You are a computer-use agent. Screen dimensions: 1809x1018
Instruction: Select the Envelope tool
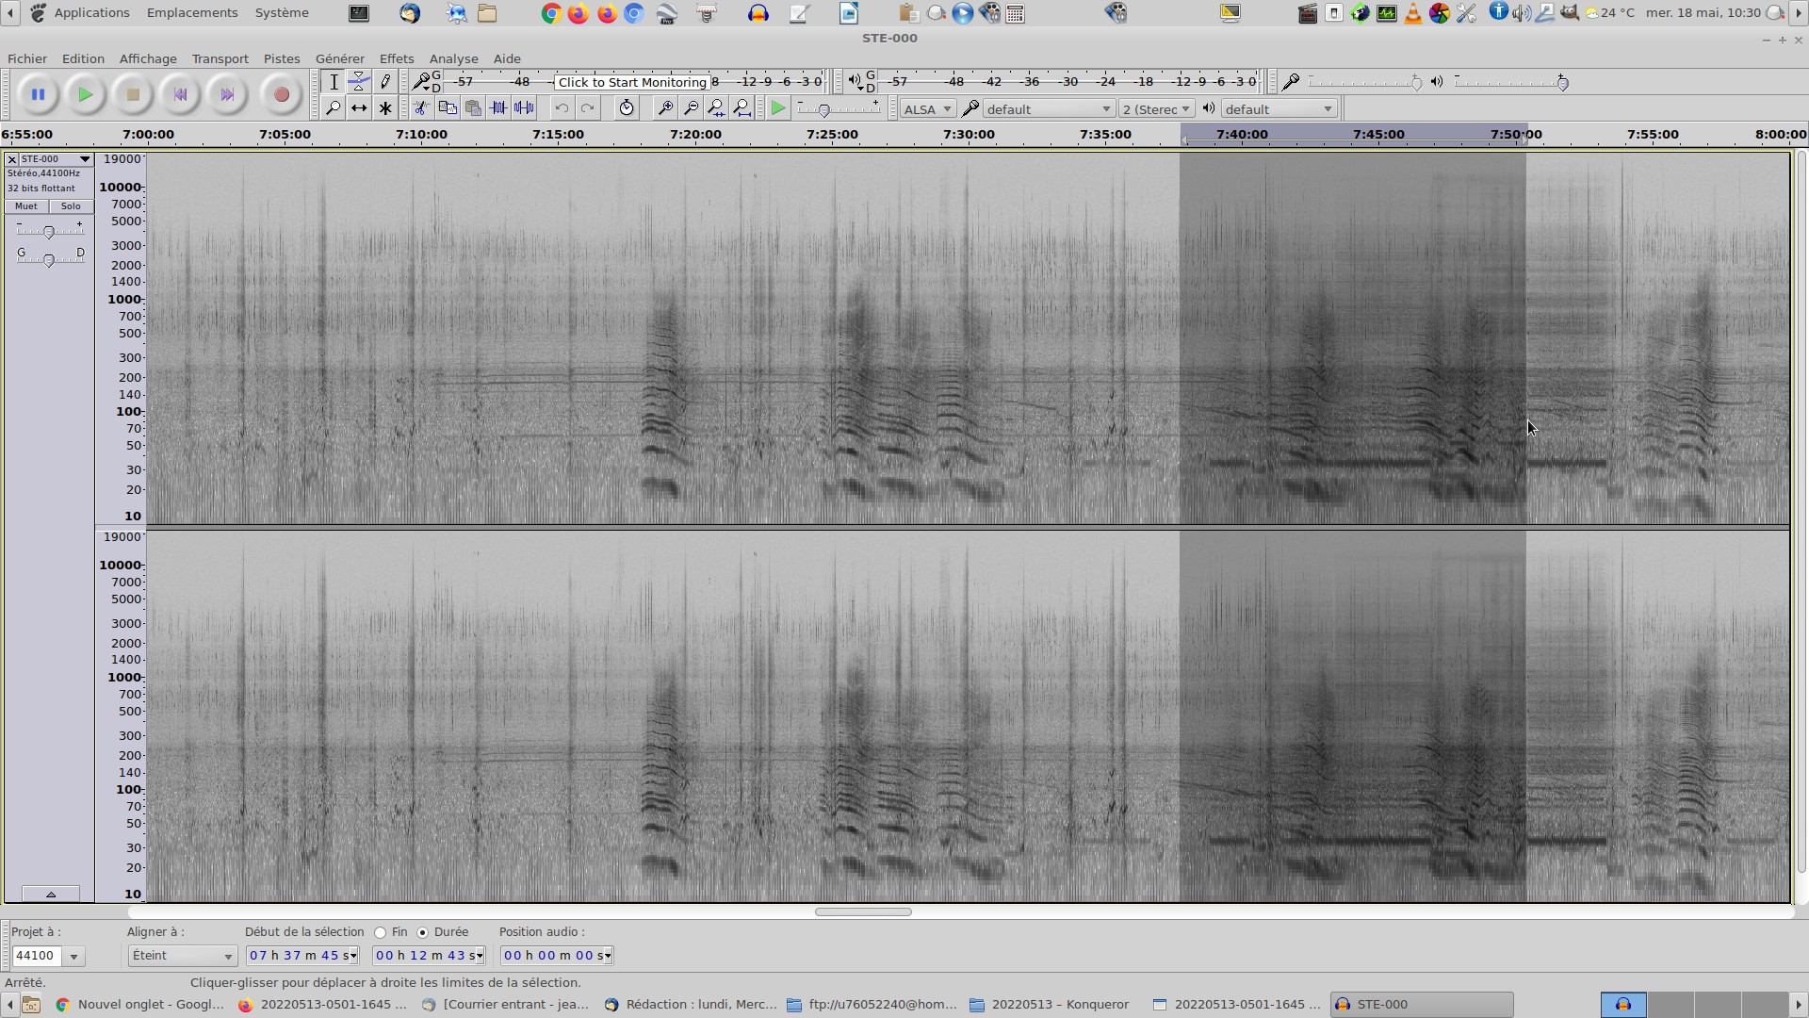pos(359,82)
